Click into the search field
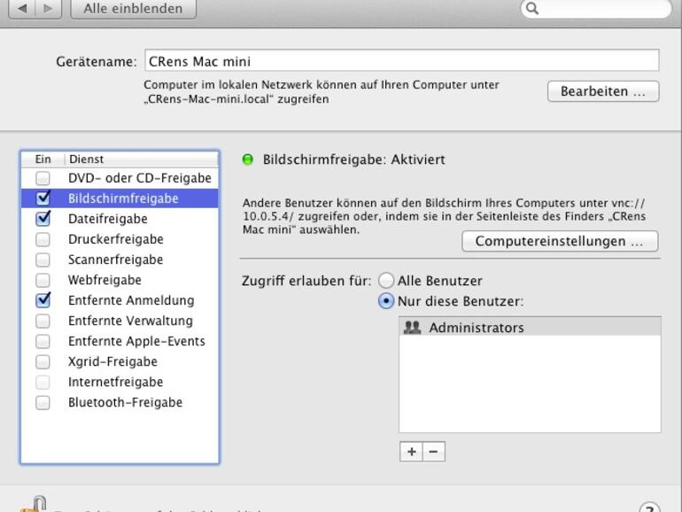Image resolution: width=682 pixels, height=512 pixels. click(x=596, y=9)
